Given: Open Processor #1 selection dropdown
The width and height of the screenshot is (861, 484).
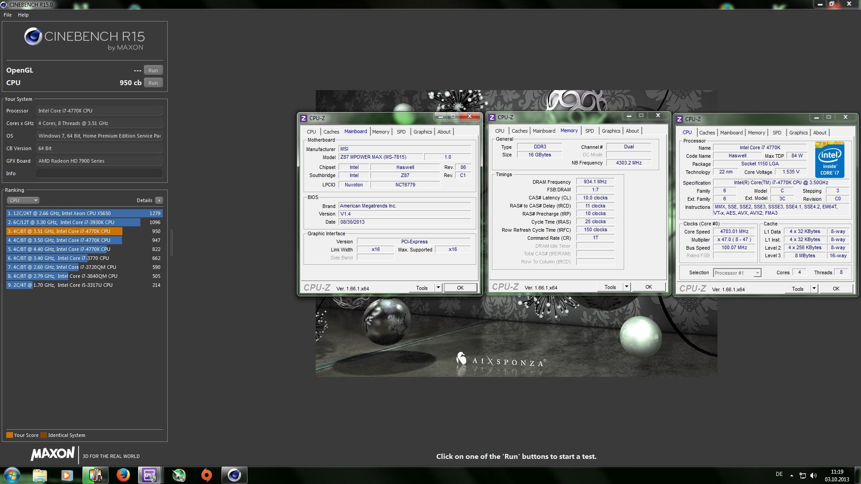Looking at the screenshot, I should tap(737, 273).
